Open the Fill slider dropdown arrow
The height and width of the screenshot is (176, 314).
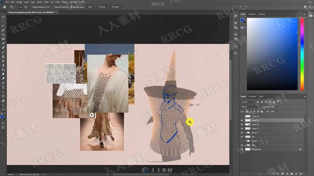coord(277,112)
